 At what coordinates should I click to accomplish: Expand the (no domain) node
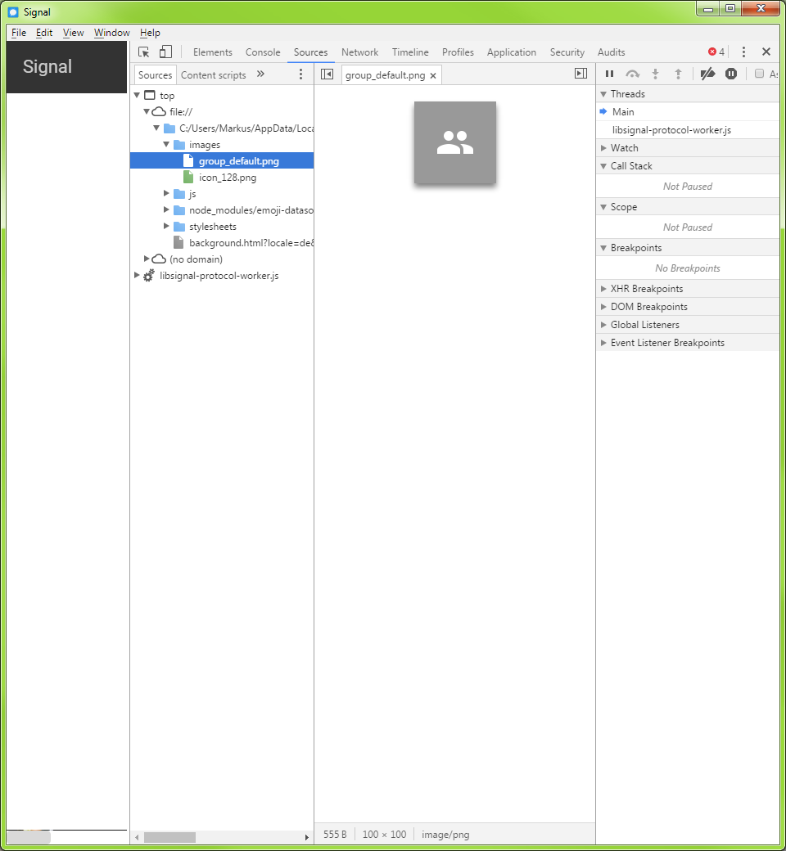[146, 259]
